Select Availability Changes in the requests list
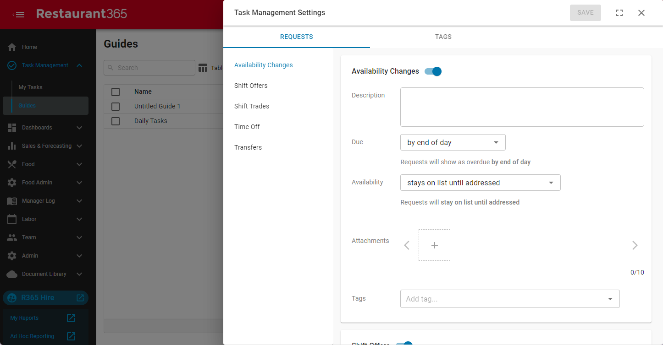The image size is (663, 345). (264, 65)
